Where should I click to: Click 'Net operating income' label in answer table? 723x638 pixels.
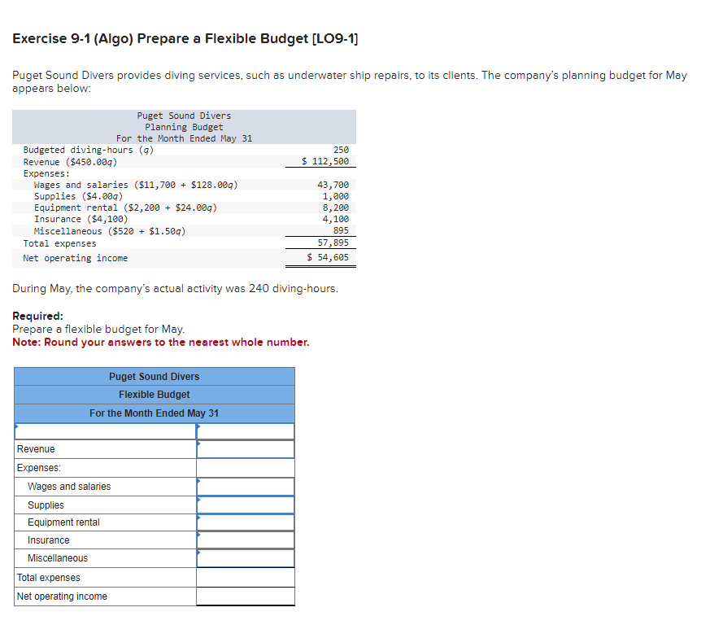coord(62,596)
